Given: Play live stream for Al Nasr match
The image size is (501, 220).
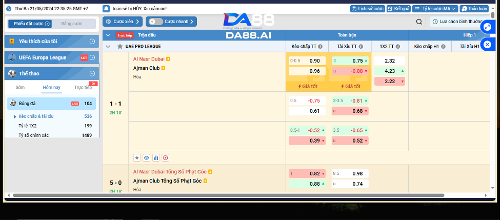Looking at the screenshot, I should [166, 158].
